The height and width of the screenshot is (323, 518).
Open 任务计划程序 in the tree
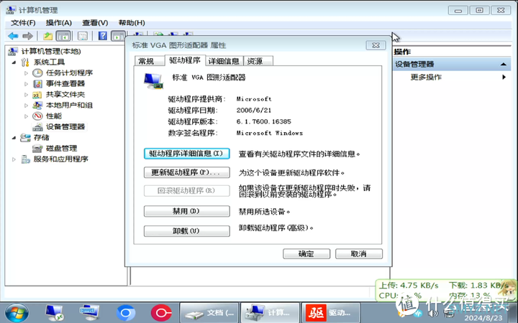[69, 72]
